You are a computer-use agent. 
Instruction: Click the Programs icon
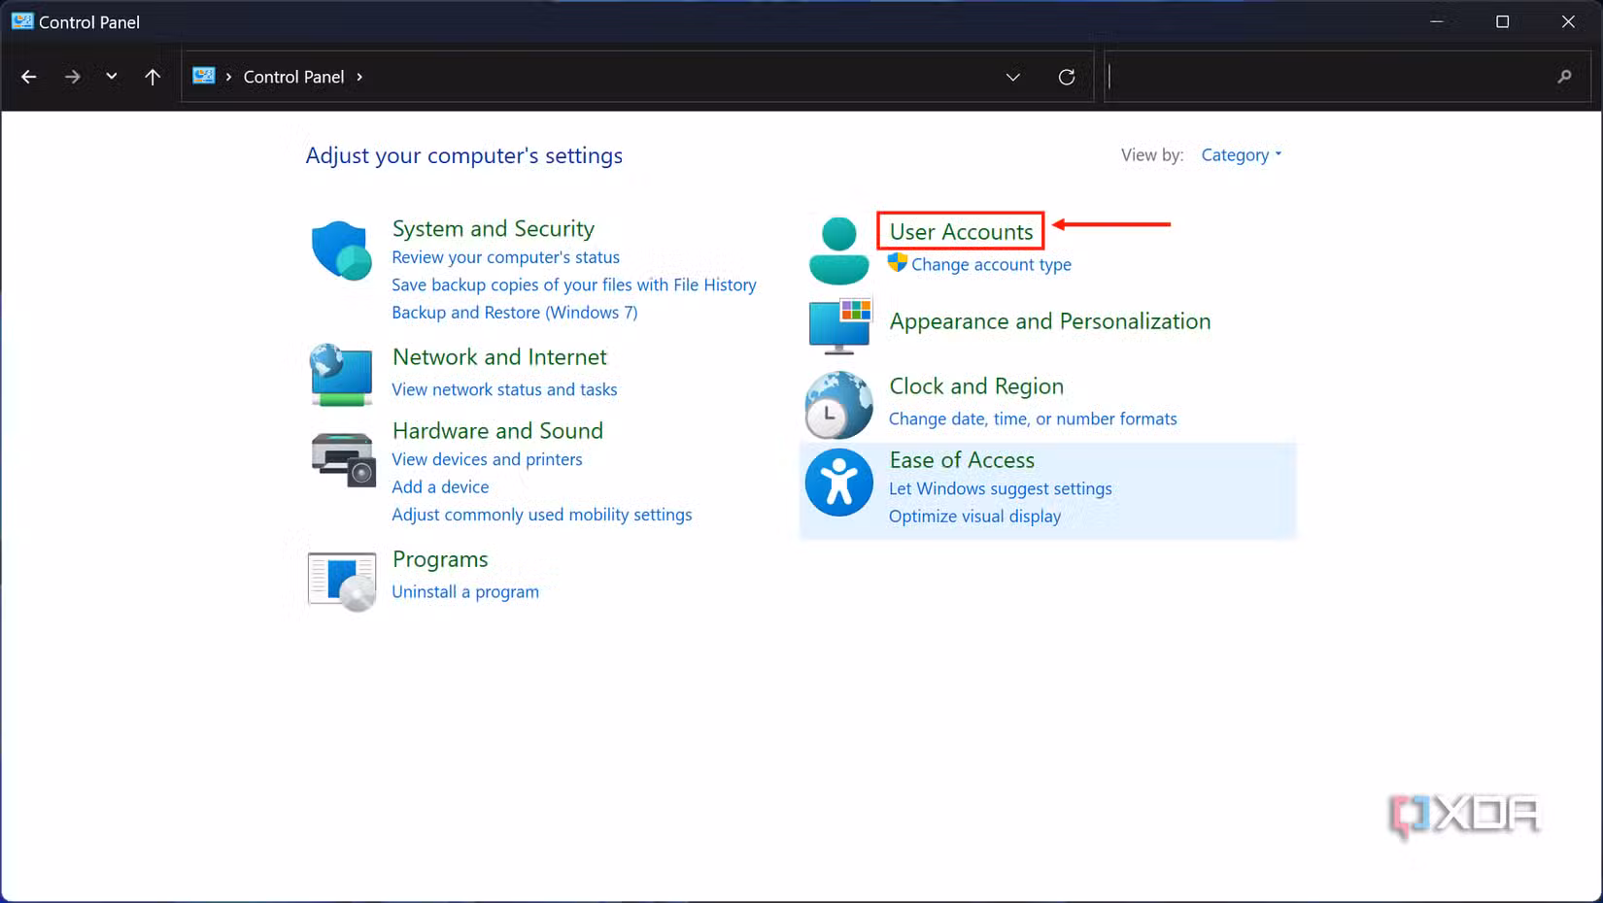tap(340, 581)
